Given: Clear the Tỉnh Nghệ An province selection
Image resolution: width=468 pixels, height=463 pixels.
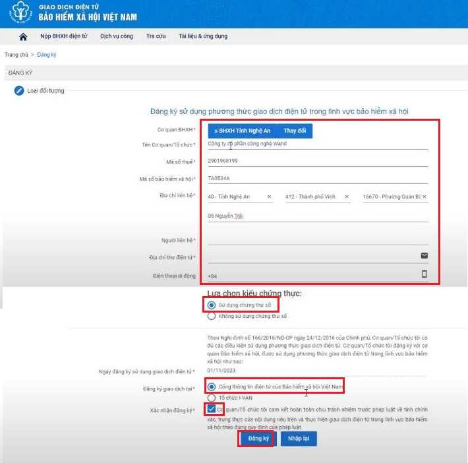Looking at the screenshot, I should point(269,197).
